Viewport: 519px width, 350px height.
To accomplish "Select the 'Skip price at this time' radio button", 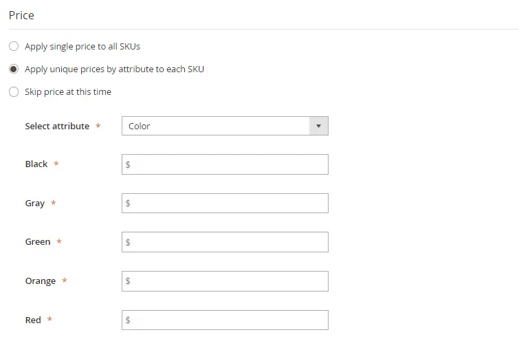I will pos(14,92).
